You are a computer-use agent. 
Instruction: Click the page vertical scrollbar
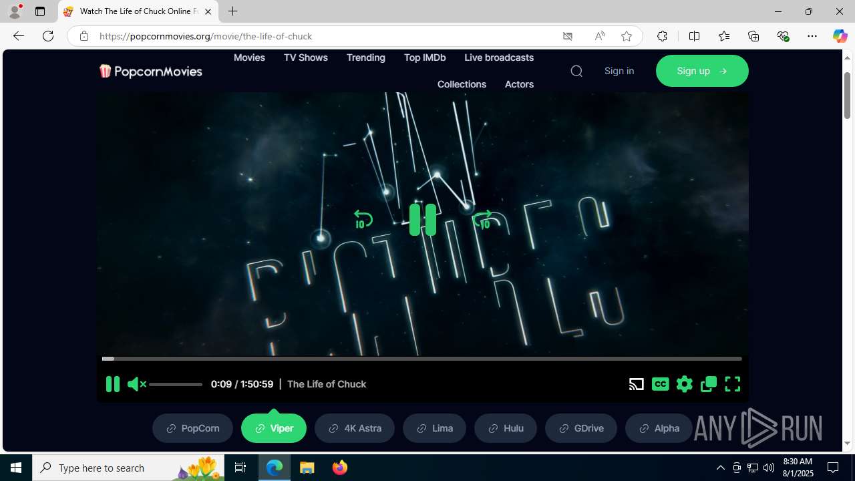[848, 96]
